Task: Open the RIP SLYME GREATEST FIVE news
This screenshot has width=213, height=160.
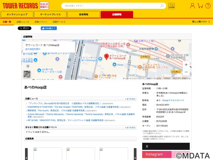Action: click(x=65, y=120)
